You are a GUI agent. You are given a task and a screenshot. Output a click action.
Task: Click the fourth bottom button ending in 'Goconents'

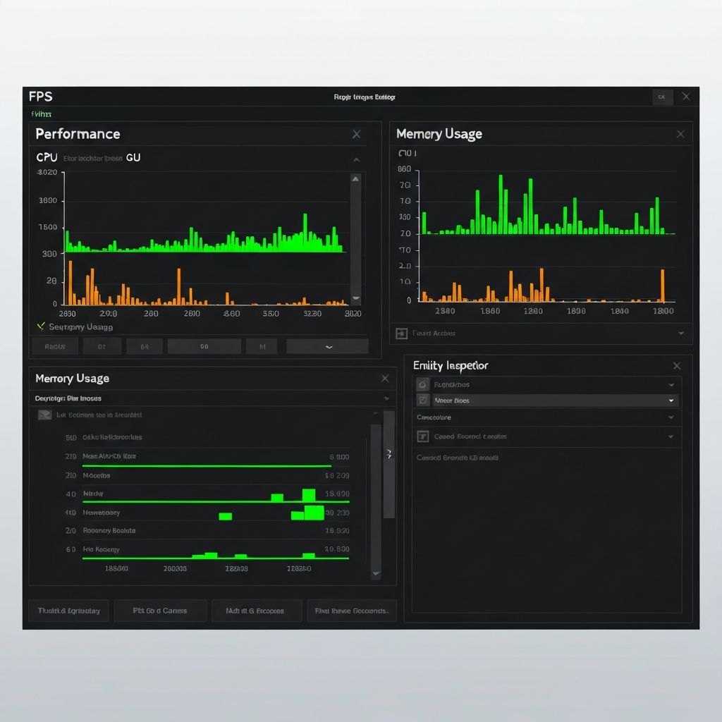[x=352, y=611]
